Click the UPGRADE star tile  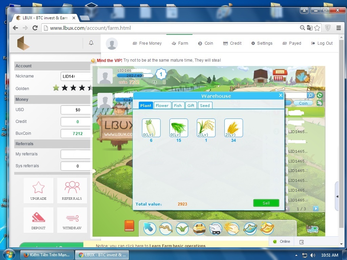pyautogui.click(x=39, y=191)
